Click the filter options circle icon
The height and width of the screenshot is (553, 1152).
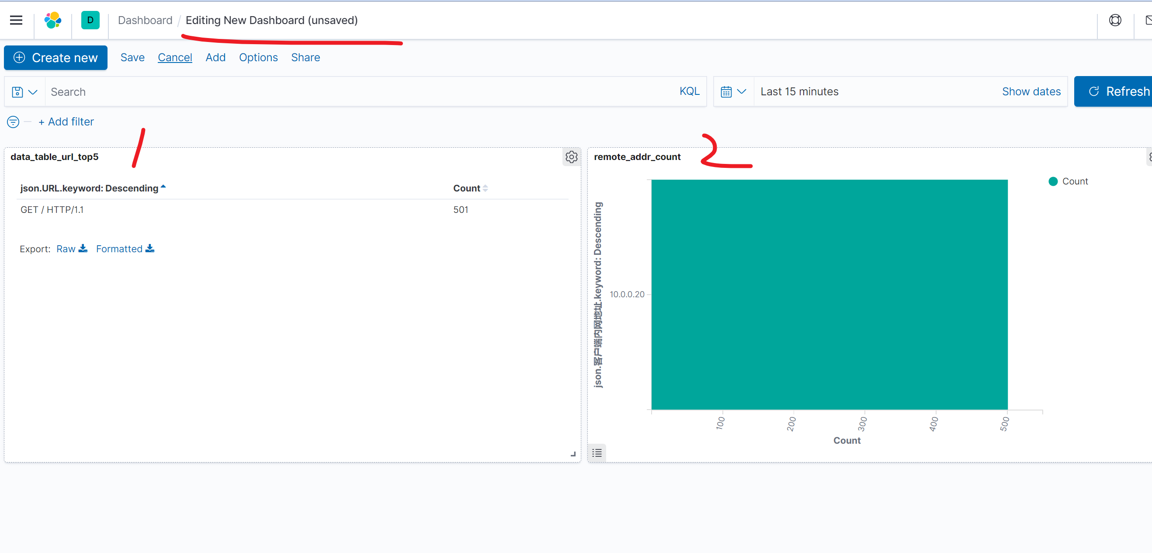pyautogui.click(x=14, y=122)
